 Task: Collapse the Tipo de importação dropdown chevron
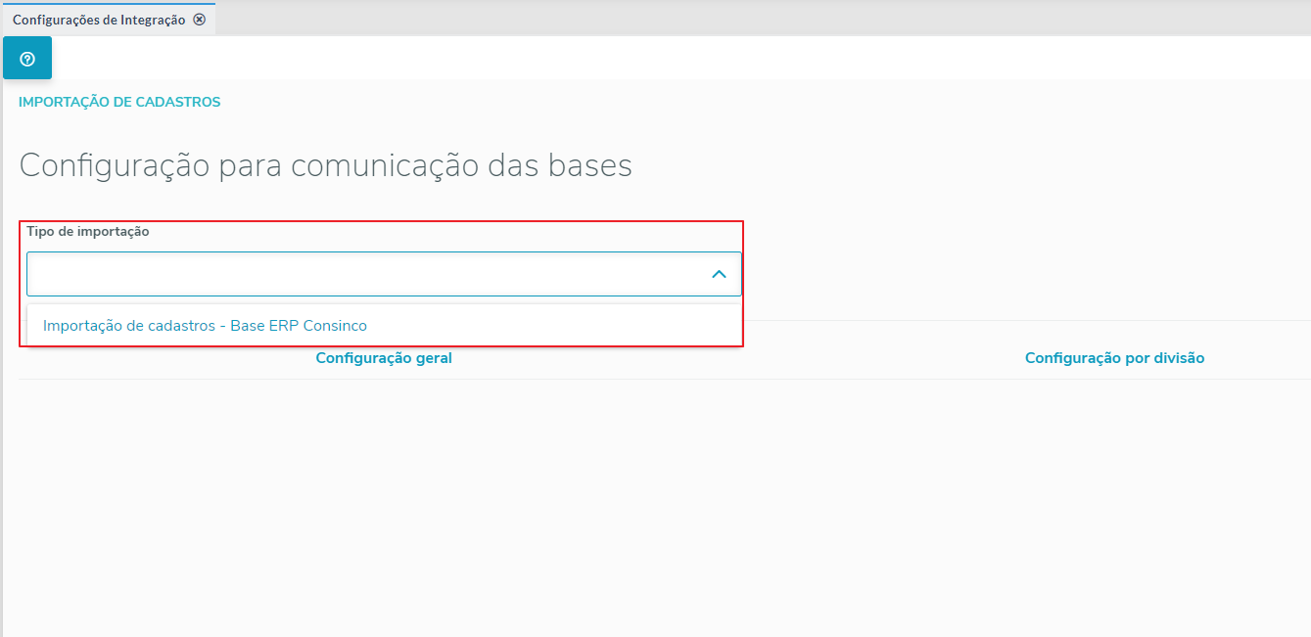(719, 275)
